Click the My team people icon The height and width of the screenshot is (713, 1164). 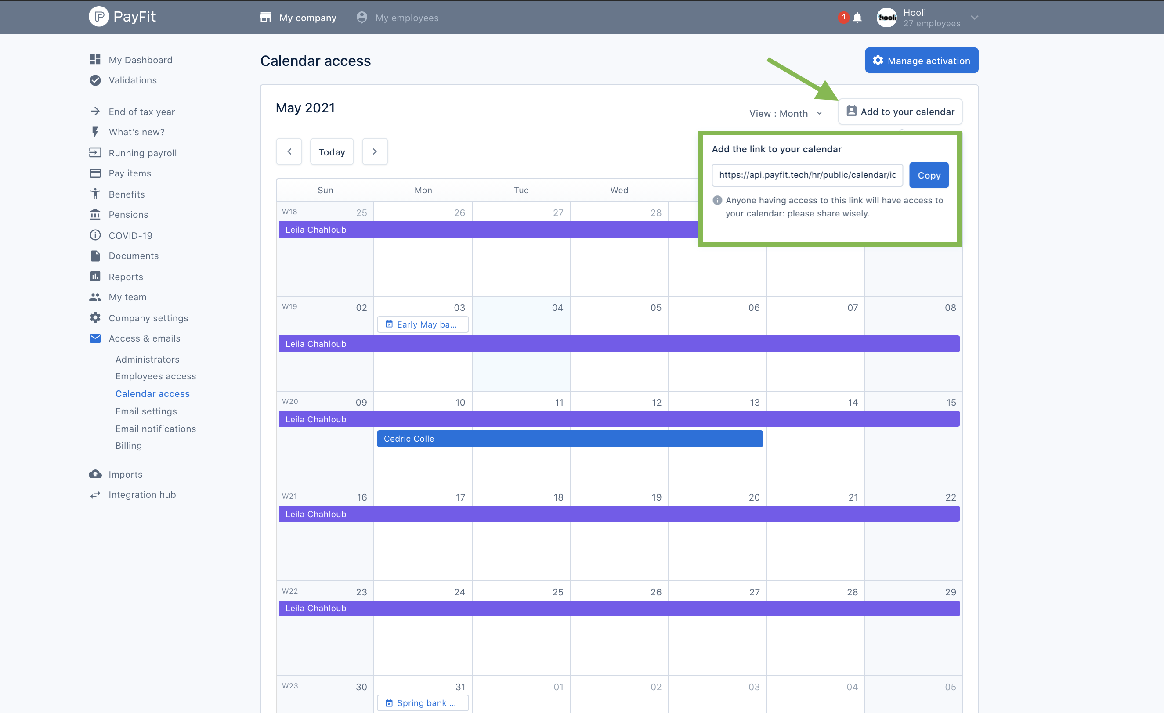(95, 297)
